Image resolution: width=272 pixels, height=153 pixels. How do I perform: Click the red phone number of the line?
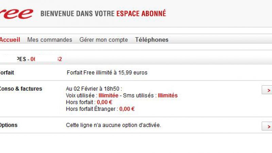click(46, 59)
